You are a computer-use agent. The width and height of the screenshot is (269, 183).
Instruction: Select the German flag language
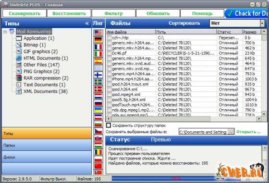point(98,40)
